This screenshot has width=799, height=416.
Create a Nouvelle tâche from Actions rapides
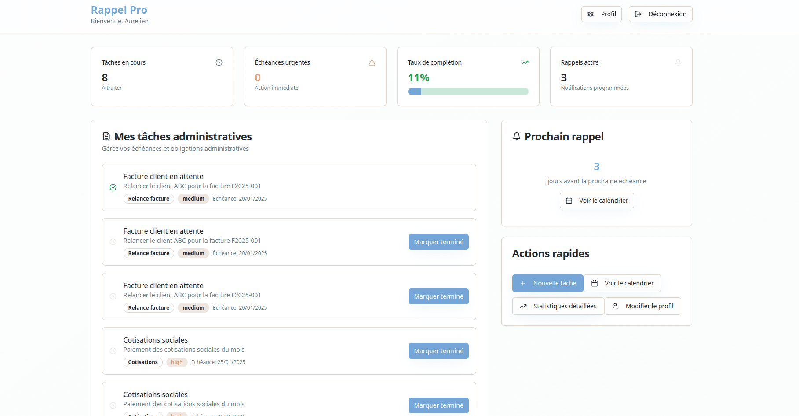pyautogui.click(x=547, y=283)
